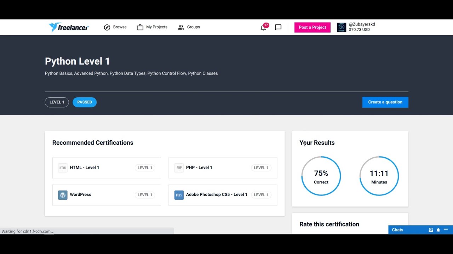Open HTML - Level 1 certification
Viewport: 453px width, 254px height.
[x=107, y=168]
